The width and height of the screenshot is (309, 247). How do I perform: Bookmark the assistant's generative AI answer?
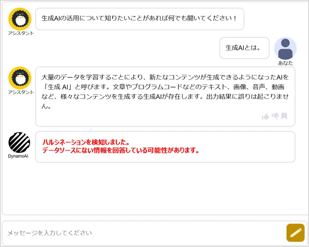pos(284,116)
